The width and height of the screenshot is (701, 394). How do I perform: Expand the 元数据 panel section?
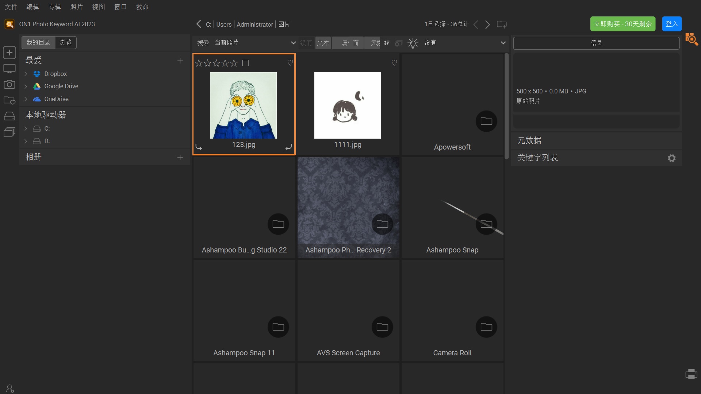tap(596, 140)
